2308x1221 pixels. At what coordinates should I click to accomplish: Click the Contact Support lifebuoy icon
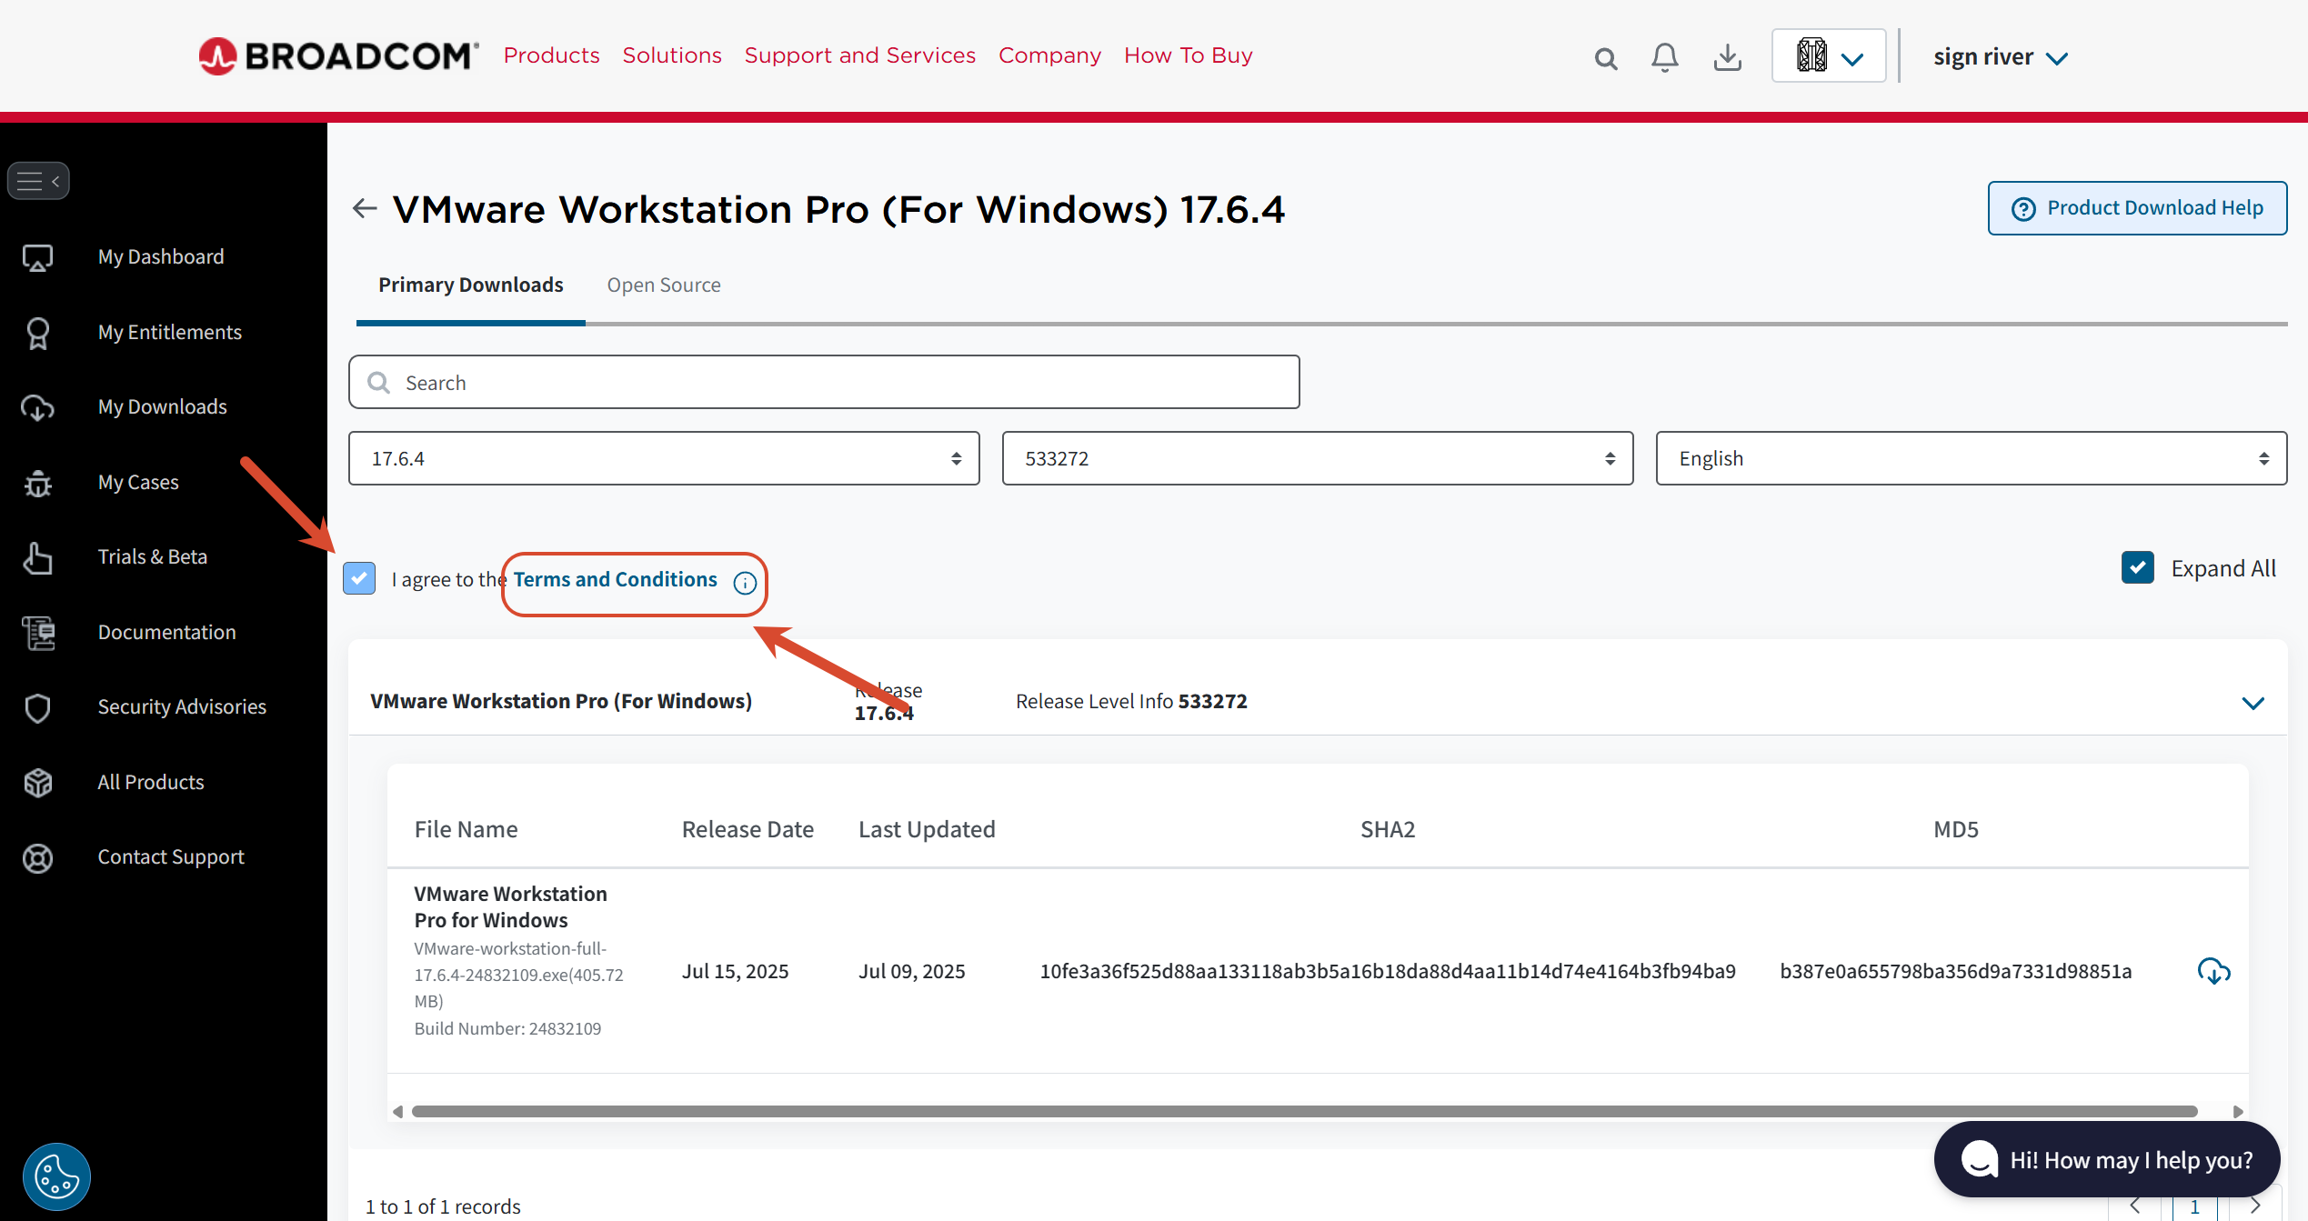click(x=37, y=858)
